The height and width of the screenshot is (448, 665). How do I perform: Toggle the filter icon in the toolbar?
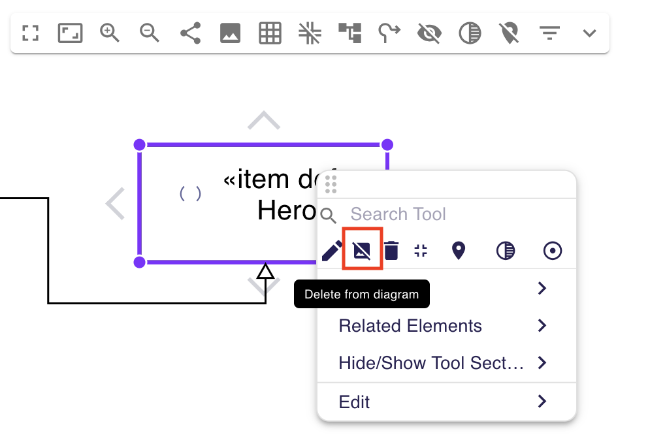[x=549, y=33]
